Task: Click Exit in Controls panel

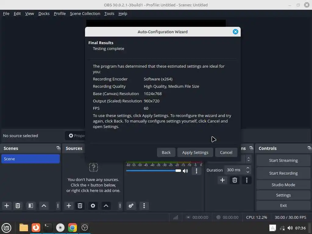Action: tap(283, 205)
